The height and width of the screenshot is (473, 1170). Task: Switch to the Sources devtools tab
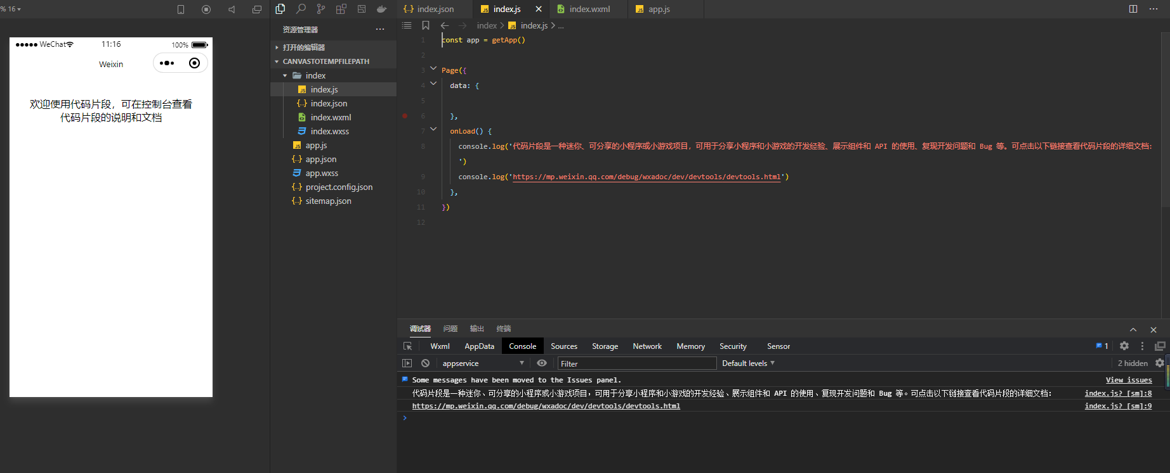click(564, 346)
